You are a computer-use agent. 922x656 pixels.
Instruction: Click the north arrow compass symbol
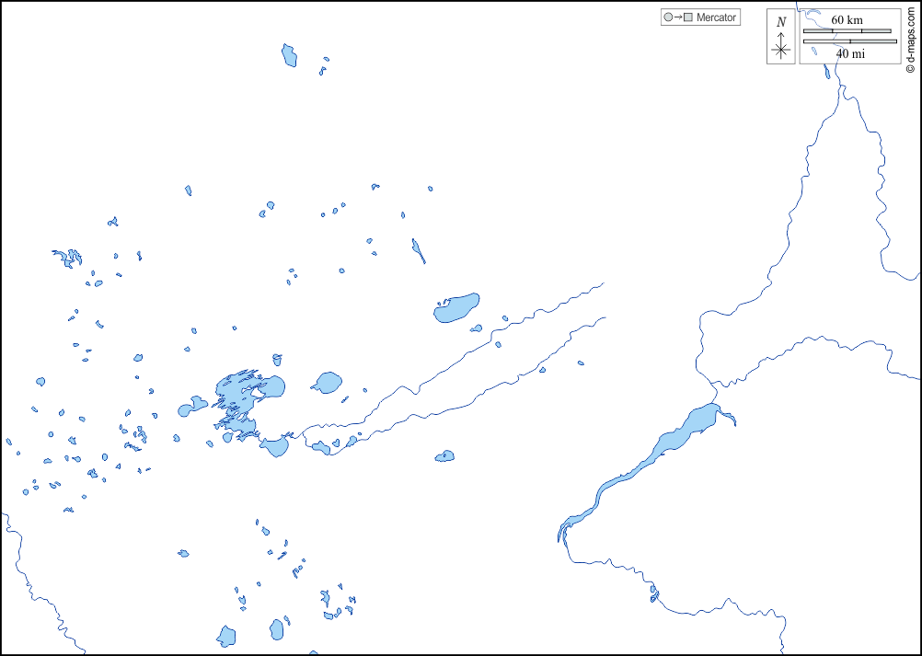click(x=781, y=42)
